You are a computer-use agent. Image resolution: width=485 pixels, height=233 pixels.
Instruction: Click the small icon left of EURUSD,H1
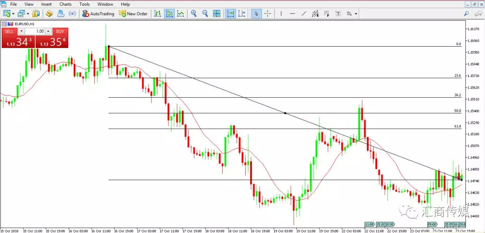10,23
